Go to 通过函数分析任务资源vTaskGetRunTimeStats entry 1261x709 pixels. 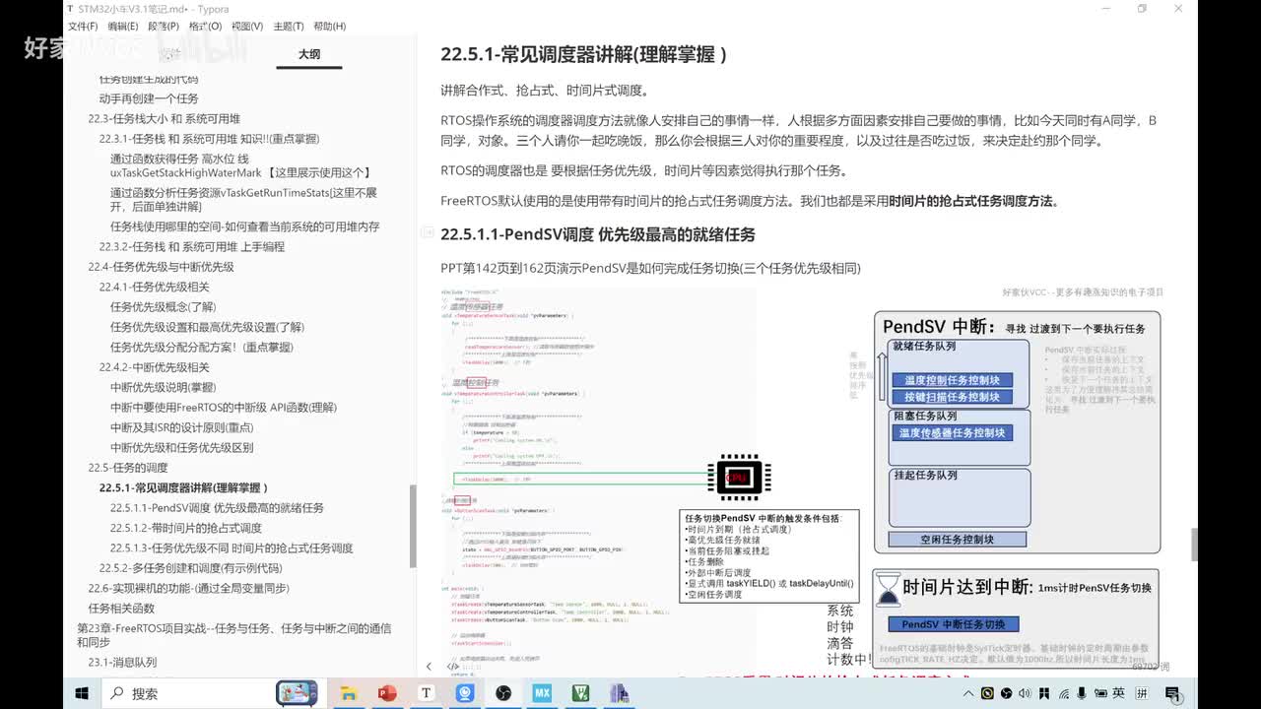243,200
